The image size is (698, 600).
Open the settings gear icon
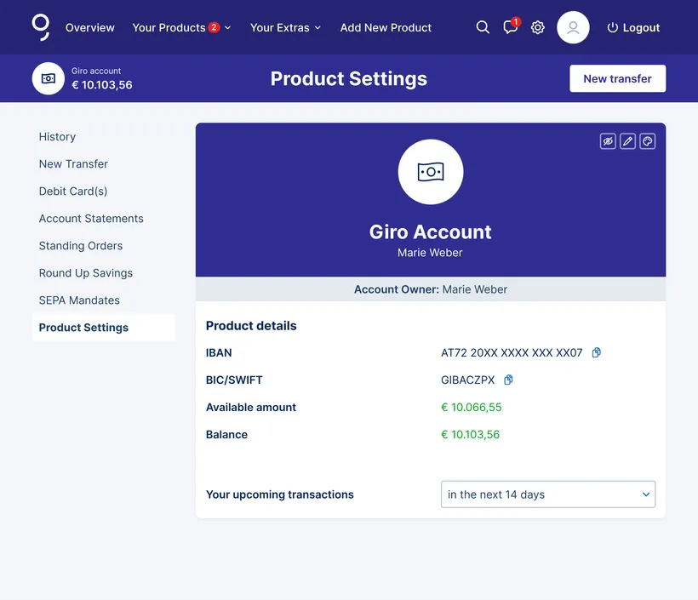tap(538, 27)
